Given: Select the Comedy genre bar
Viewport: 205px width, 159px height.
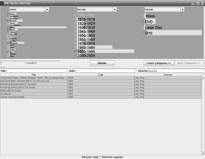Looking at the screenshot, I should coord(16,21).
